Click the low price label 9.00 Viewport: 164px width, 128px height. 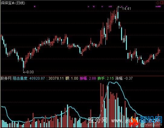tap(30, 72)
